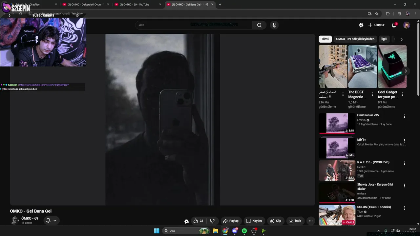Close the ÖMKO - Defterdeki Oyun tab
Viewport: 420px width, 236px height.
108,4
